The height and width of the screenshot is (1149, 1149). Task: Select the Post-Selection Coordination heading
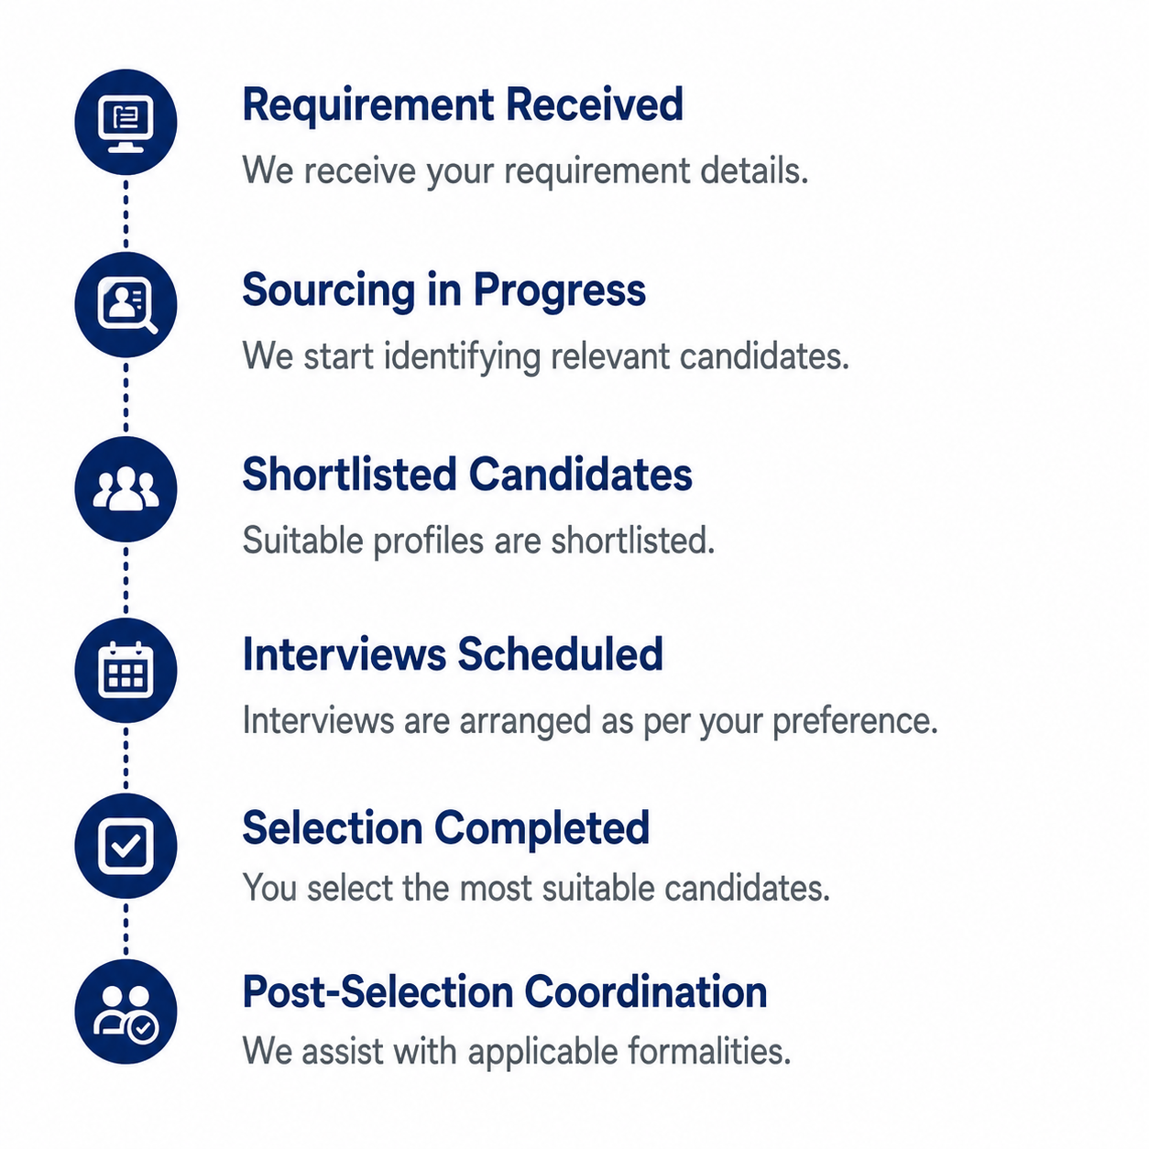[x=505, y=992]
